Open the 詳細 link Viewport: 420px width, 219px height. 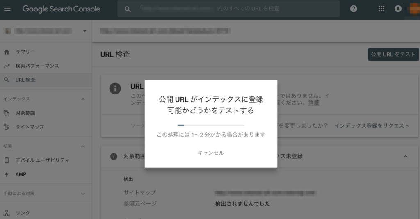click(x=314, y=103)
